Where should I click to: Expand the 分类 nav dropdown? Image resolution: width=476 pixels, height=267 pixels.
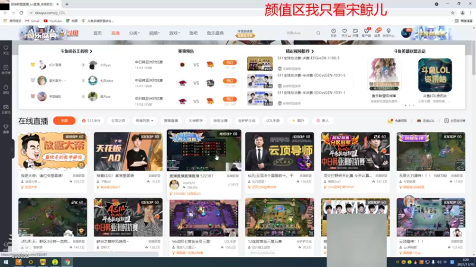point(134,33)
